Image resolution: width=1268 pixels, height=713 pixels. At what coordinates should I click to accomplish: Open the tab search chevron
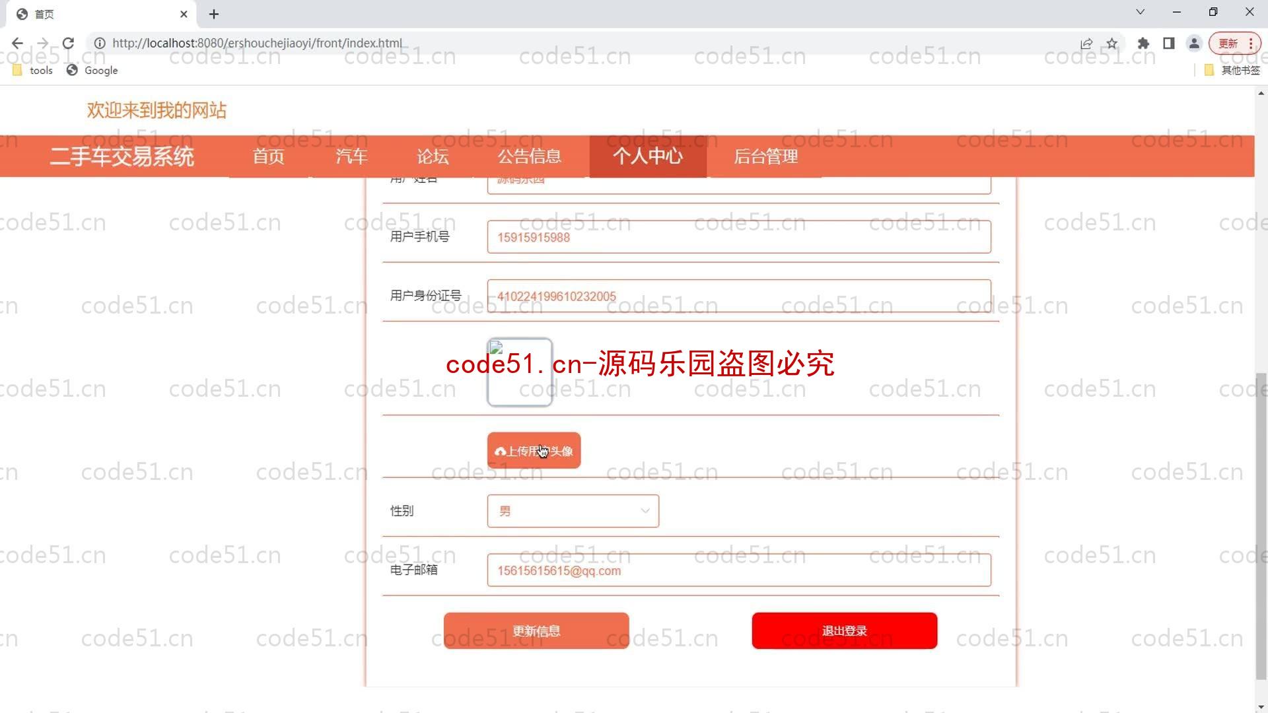(x=1140, y=12)
